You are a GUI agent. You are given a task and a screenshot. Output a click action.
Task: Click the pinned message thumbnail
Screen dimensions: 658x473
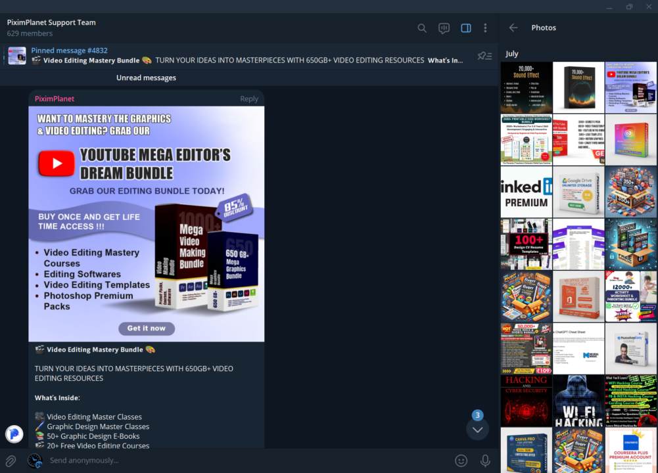pos(17,55)
